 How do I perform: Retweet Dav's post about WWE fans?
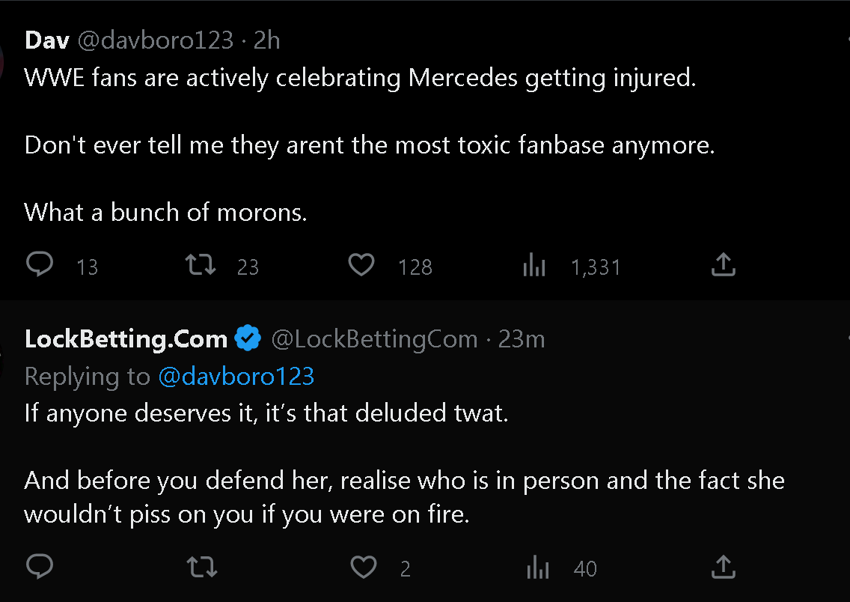(x=200, y=265)
